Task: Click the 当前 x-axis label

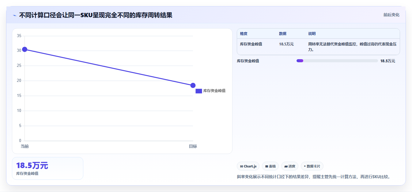Action: point(25,146)
